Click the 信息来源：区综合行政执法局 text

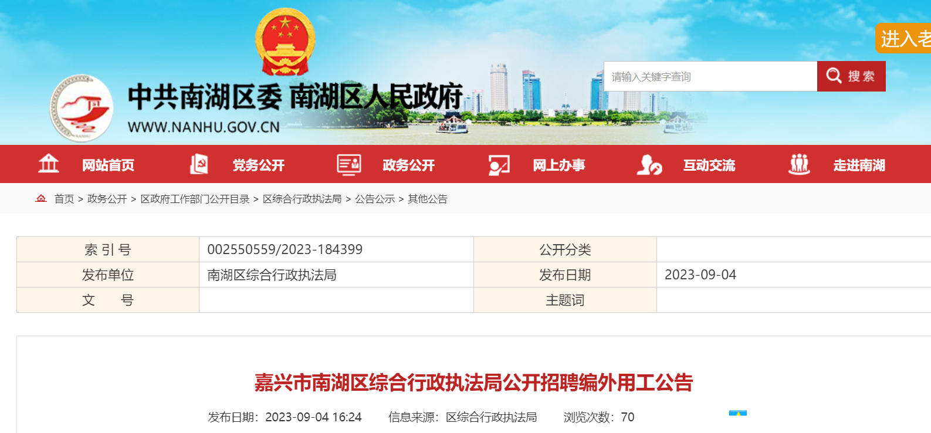462,417
